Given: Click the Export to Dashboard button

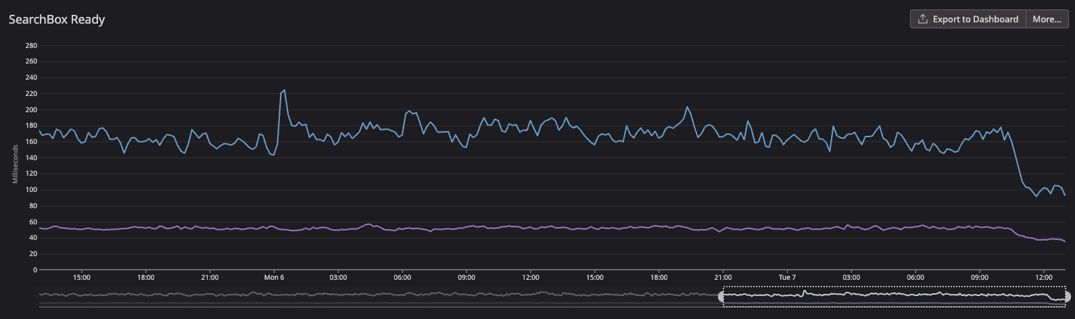Looking at the screenshot, I should click(x=968, y=19).
